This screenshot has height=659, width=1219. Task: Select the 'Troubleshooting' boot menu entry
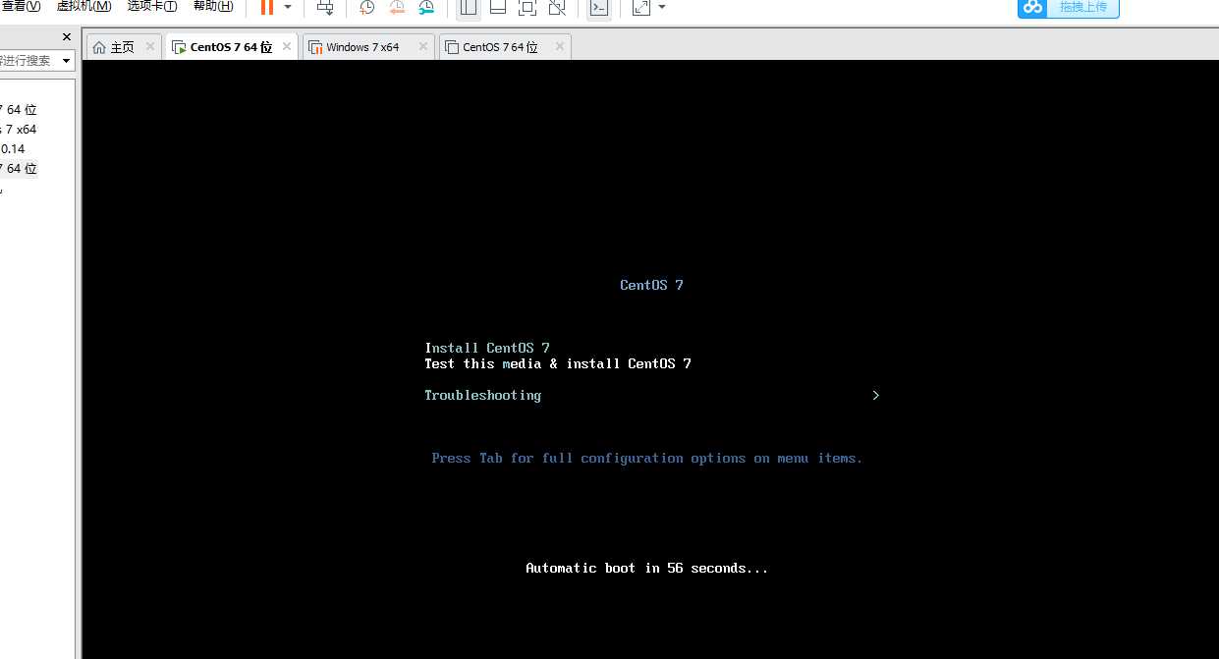click(482, 395)
